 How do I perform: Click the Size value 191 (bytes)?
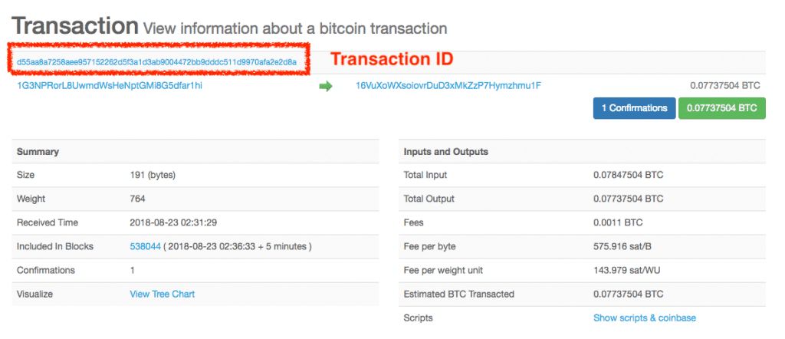[153, 175]
